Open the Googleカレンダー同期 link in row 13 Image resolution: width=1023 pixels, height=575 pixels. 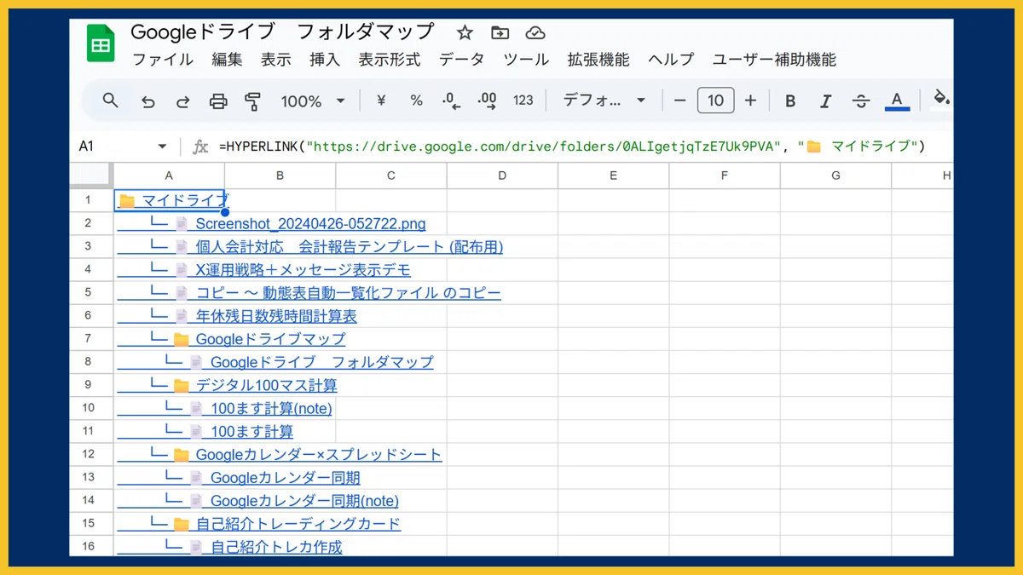[285, 478]
